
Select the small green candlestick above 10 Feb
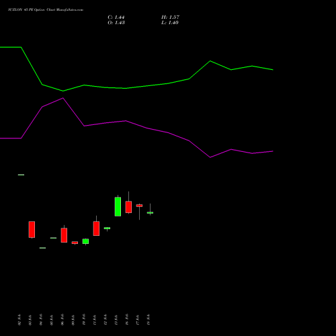pyautogui.click(x=85, y=241)
